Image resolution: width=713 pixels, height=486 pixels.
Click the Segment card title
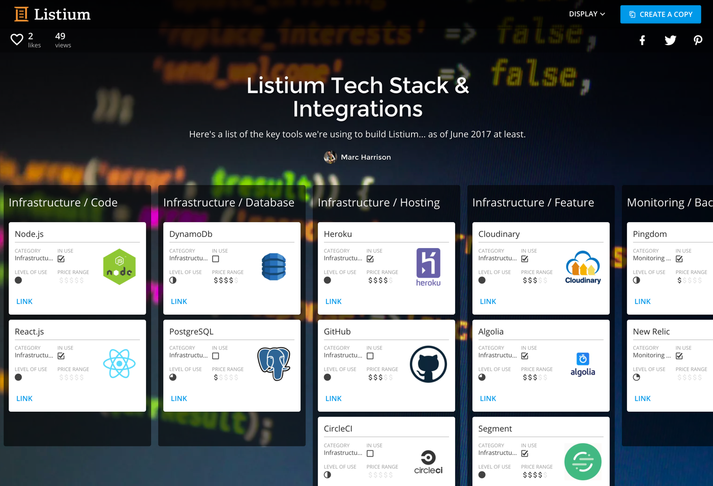coord(495,429)
